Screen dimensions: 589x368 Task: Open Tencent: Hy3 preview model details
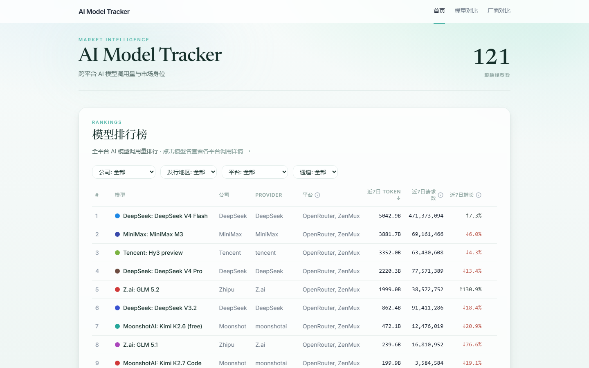tap(153, 253)
